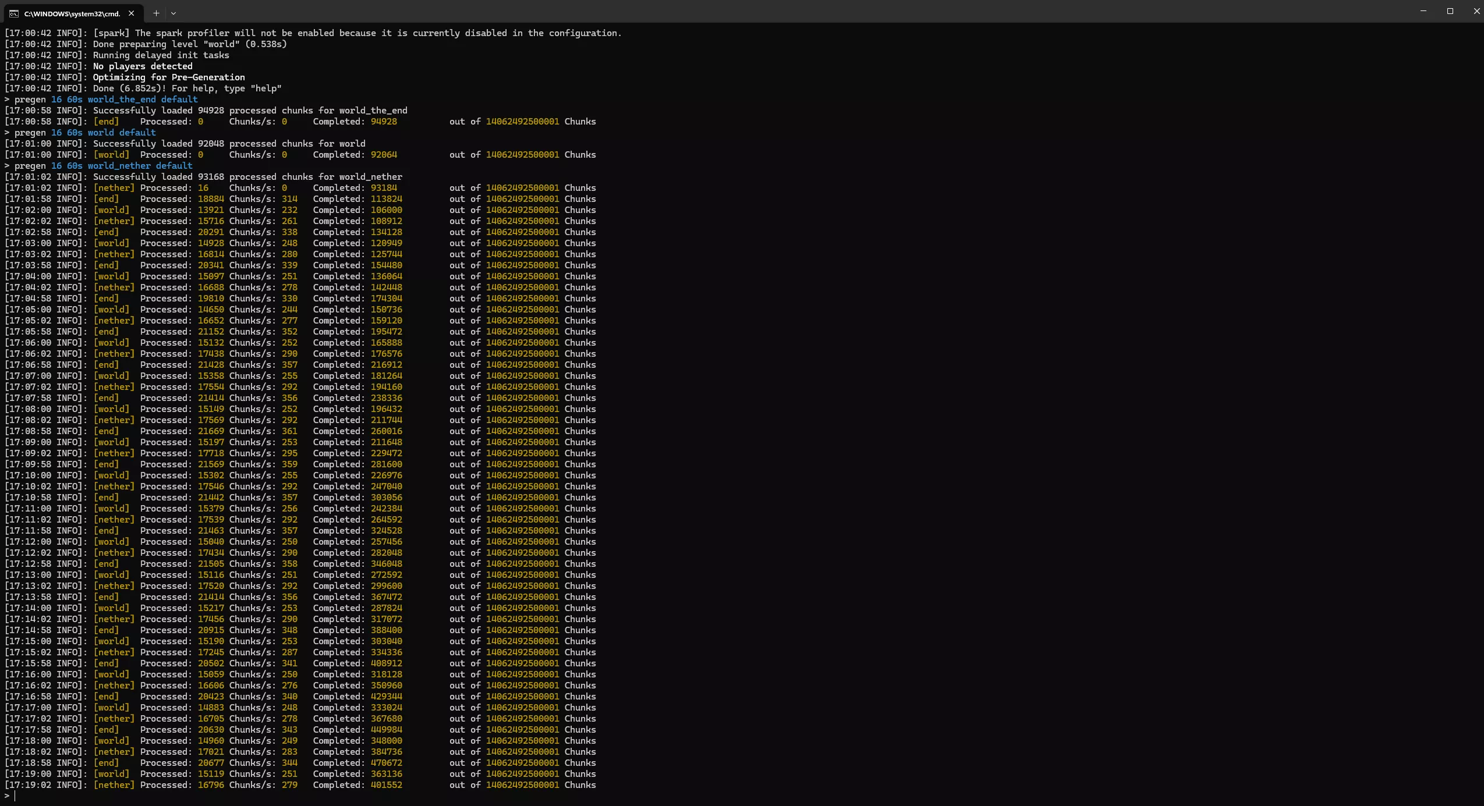Click the "pregen 16 60s world_the_end default" command

106,100
